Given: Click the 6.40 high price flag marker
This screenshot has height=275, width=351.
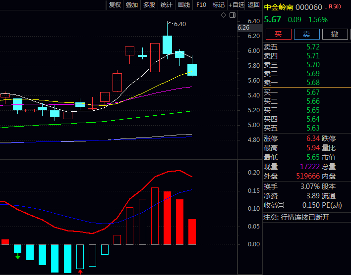Looking at the screenshot, I should [x=179, y=24].
